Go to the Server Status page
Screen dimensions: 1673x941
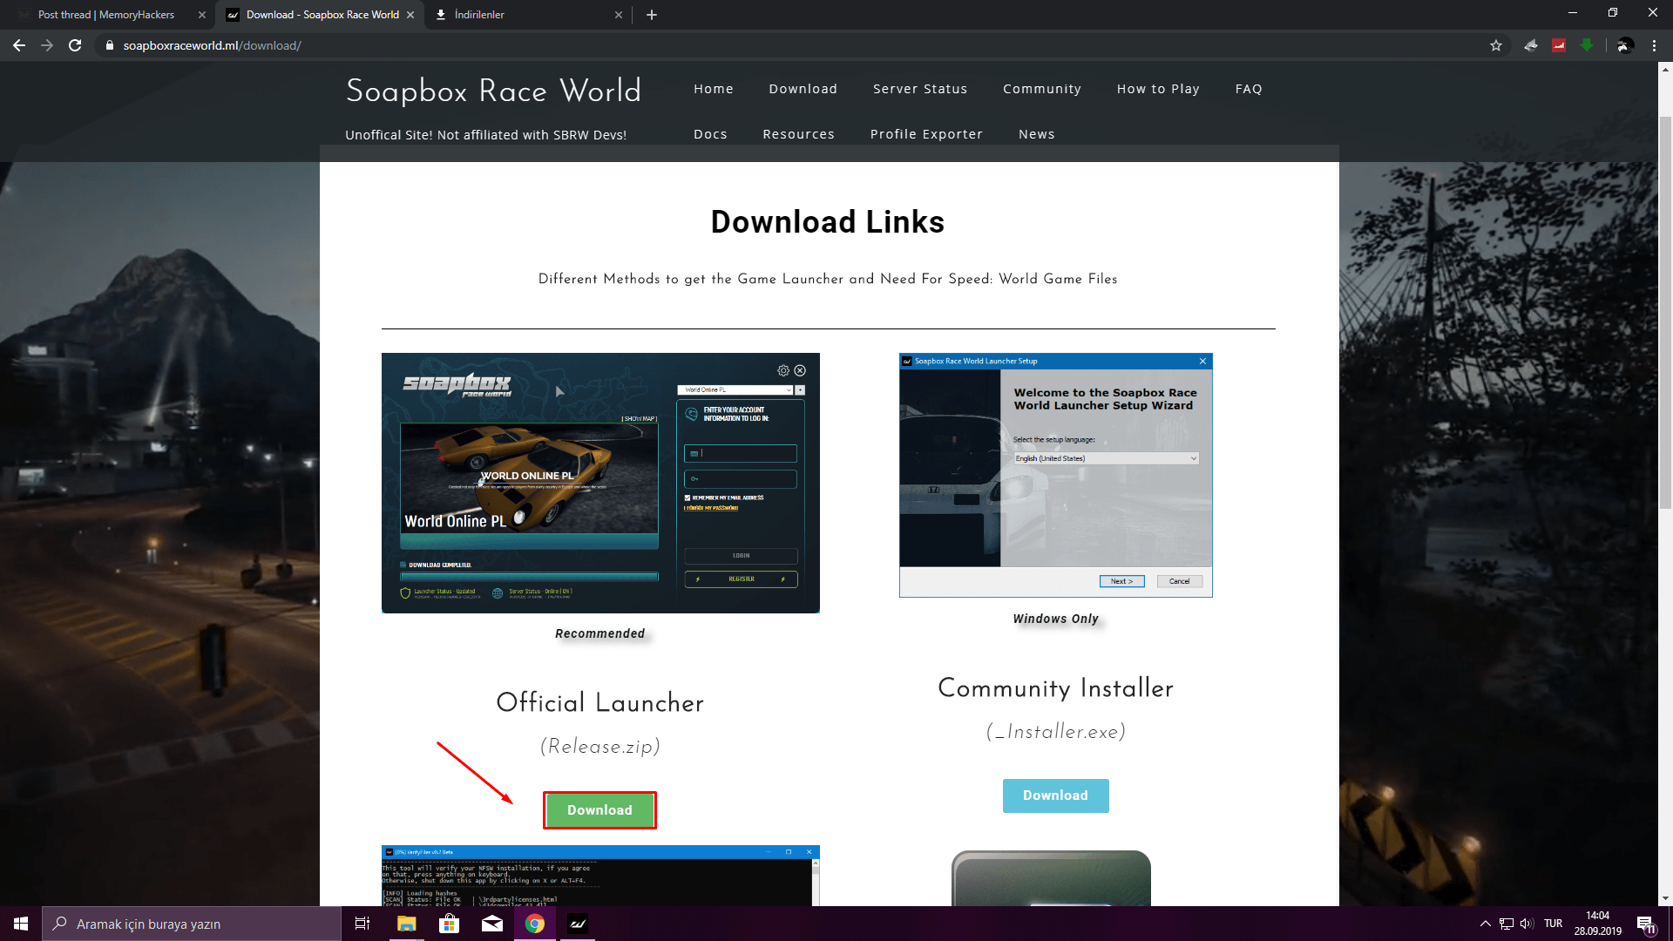(920, 89)
